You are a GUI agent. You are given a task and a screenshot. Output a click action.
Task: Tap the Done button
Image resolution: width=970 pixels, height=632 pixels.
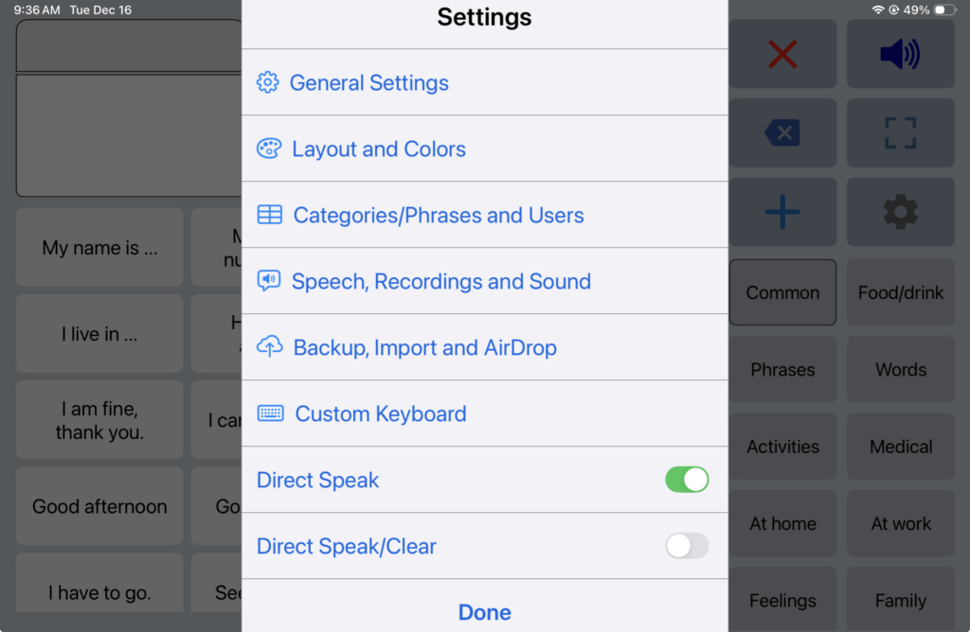click(x=484, y=612)
